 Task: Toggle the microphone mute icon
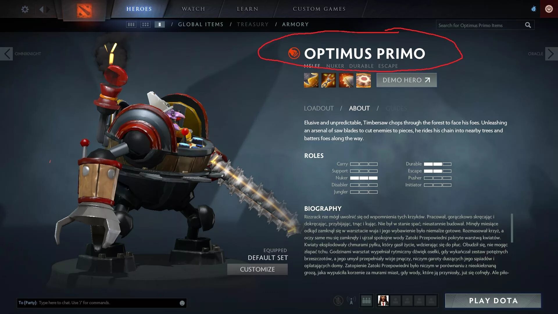[338, 301]
